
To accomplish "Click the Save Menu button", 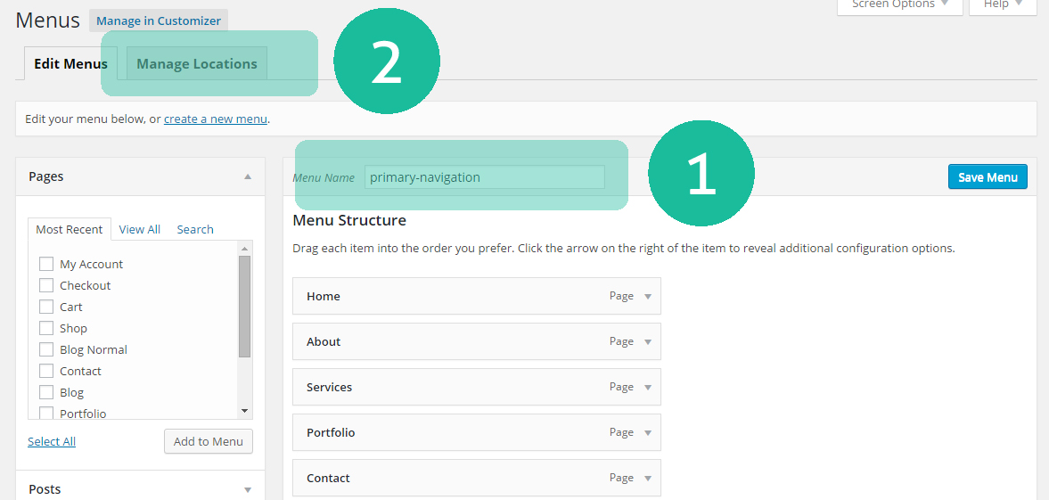I will 988,176.
